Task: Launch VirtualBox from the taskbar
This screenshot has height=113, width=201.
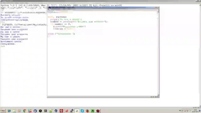Action: (x=56, y=111)
